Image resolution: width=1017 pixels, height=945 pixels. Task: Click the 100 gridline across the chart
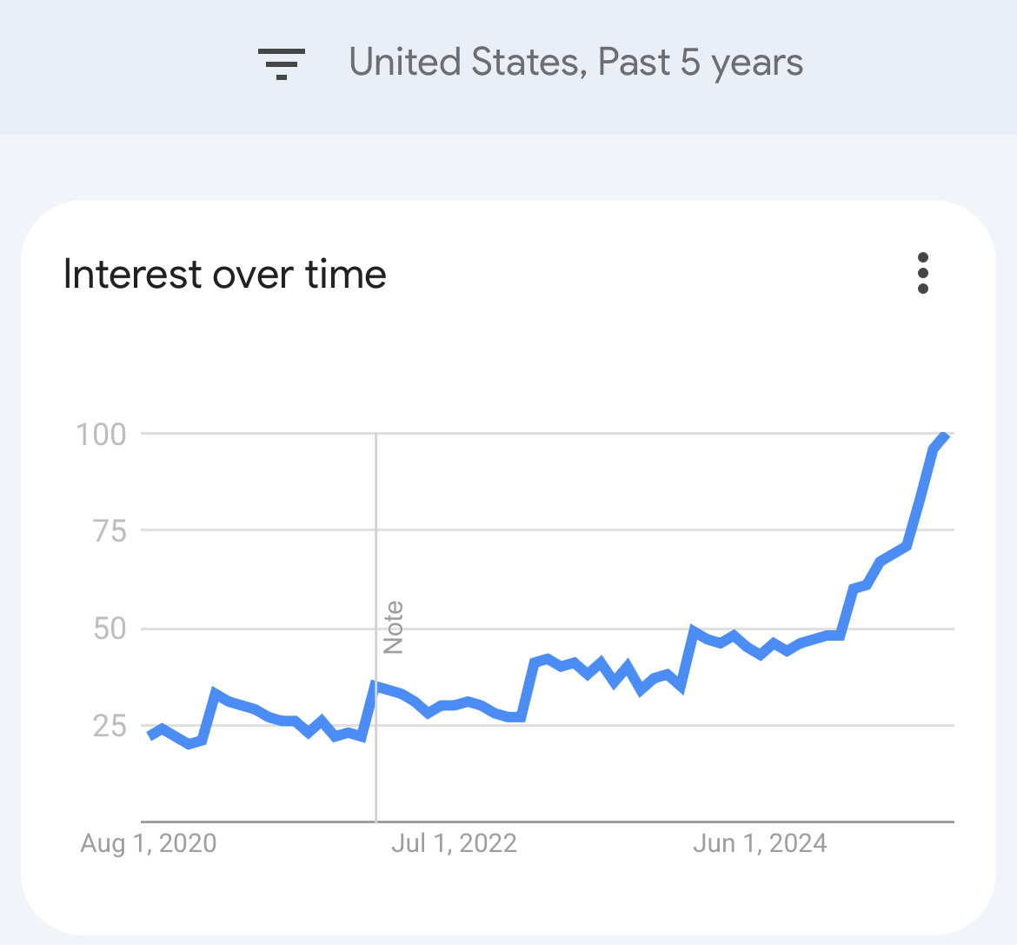548,433
